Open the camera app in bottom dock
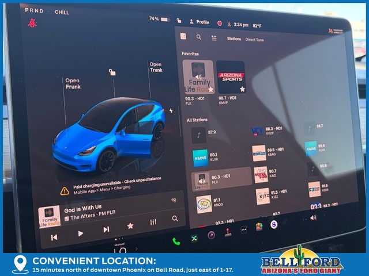The image size is (369, 276). [211, 235]
